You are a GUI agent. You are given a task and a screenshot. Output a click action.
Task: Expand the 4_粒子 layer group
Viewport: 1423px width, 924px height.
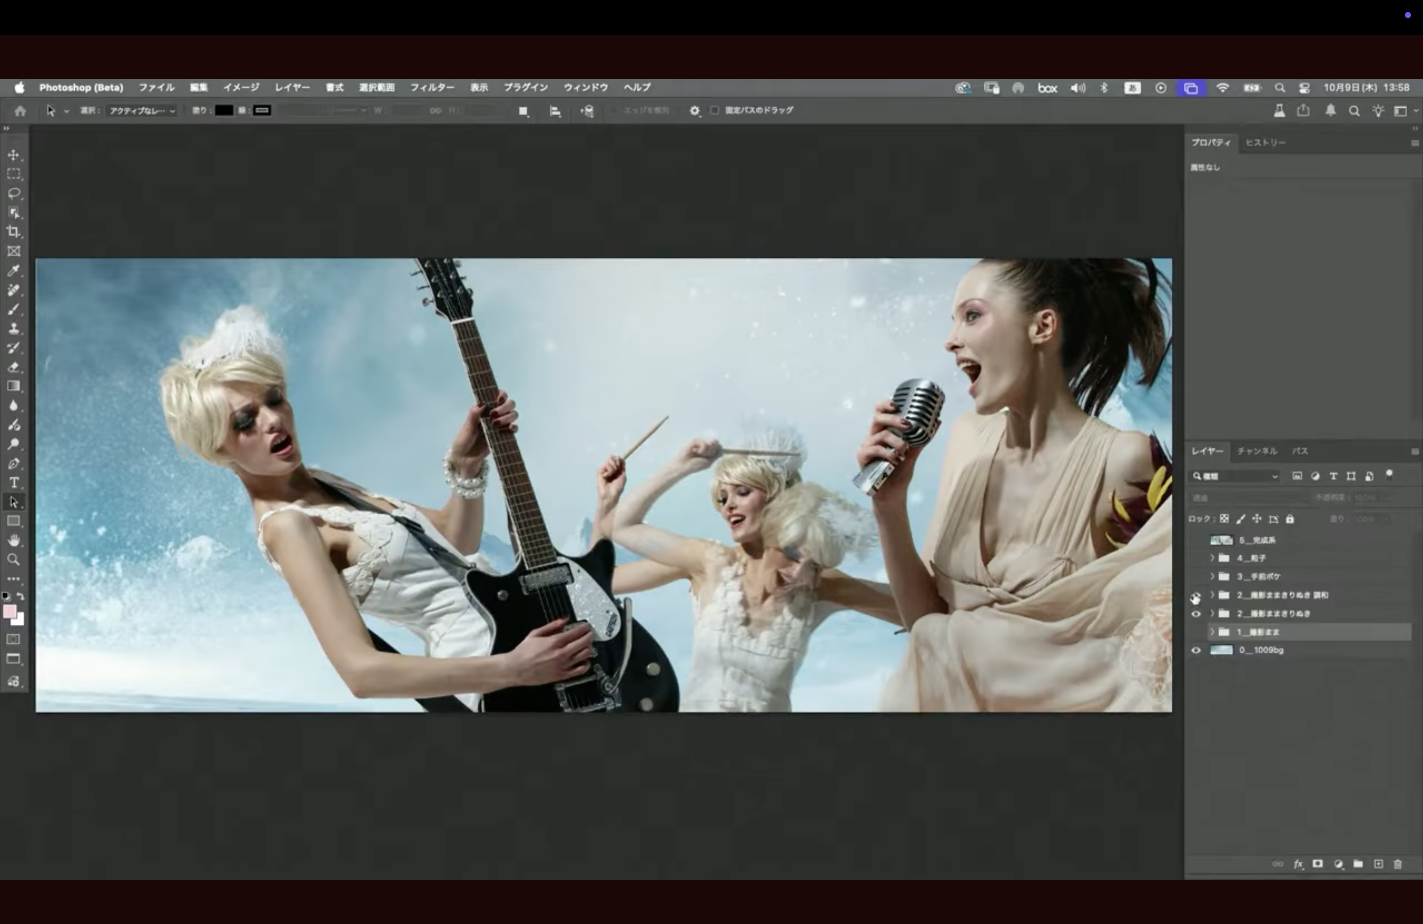[1212, 558]
